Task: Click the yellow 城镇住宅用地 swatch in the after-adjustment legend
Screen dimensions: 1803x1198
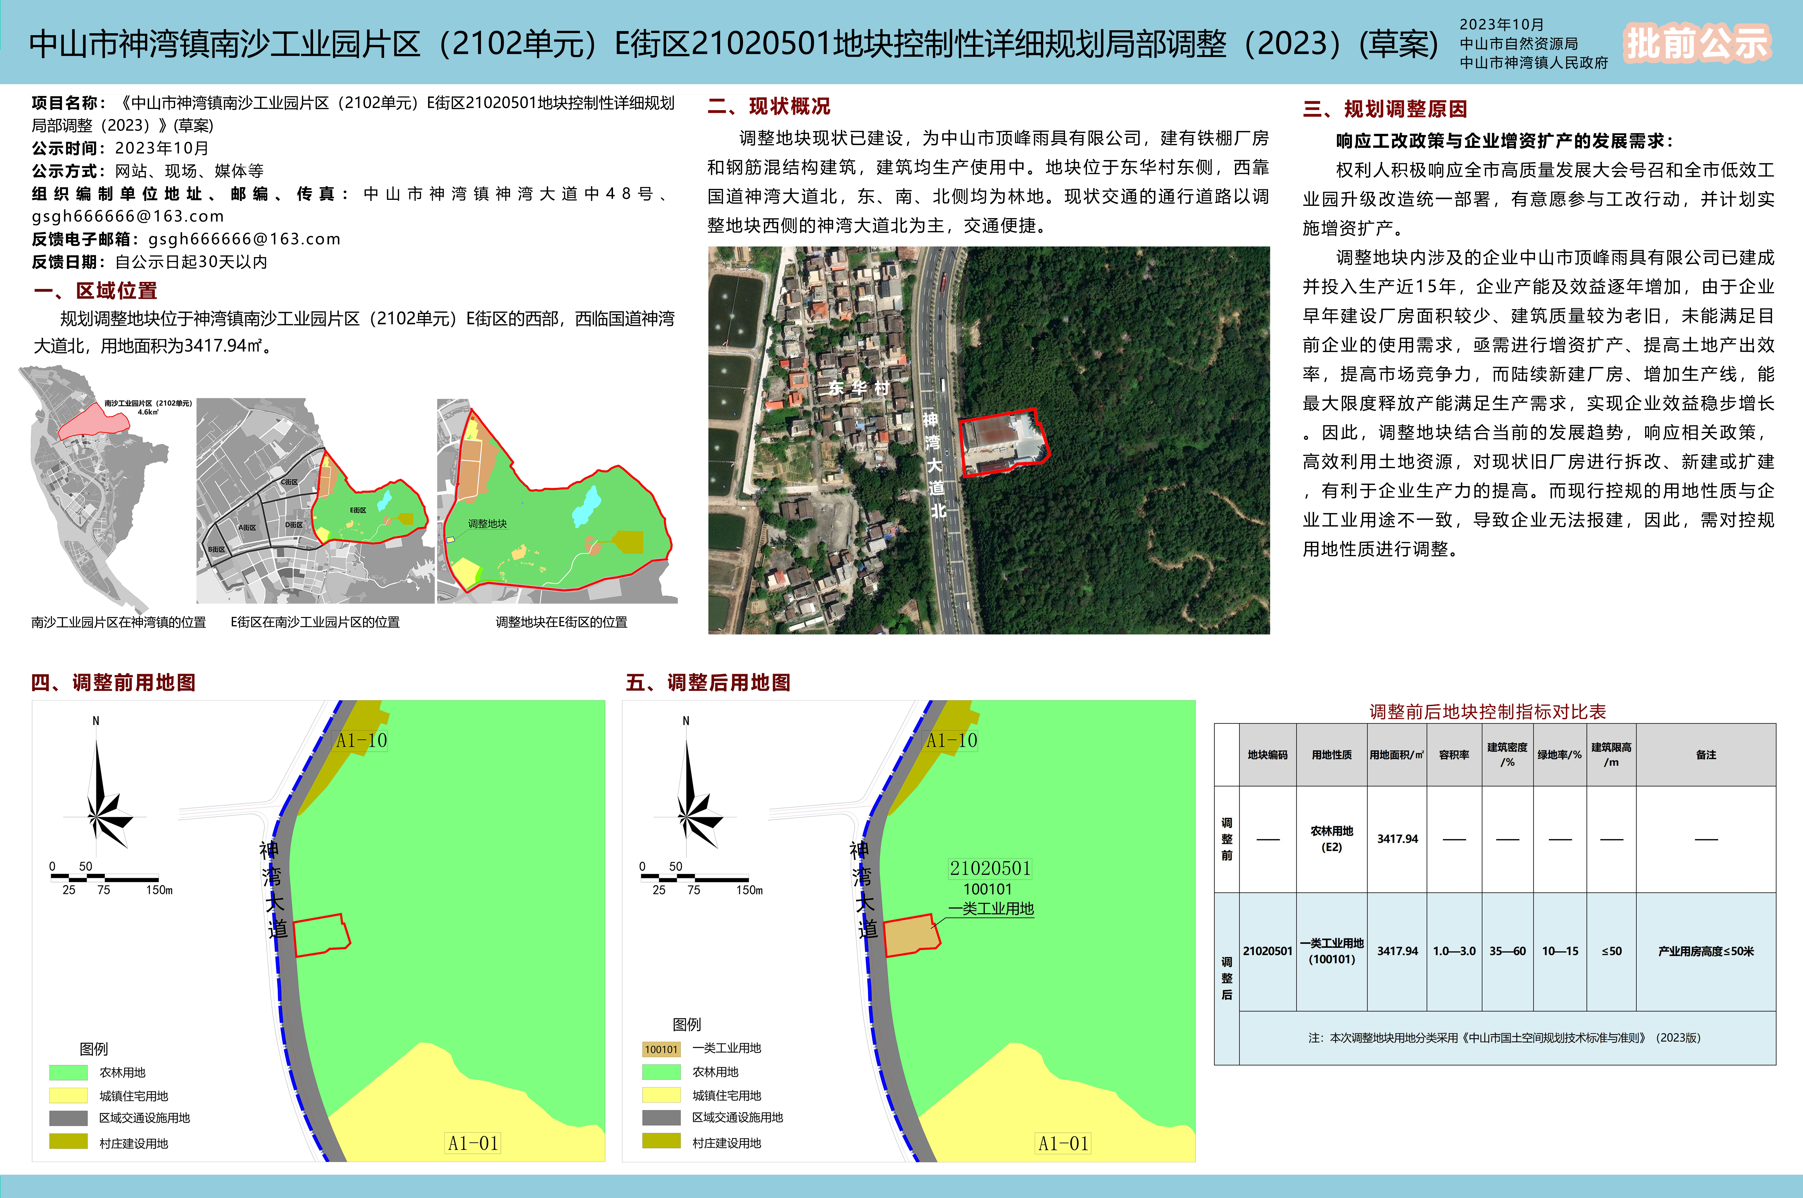Action: pyautogui.click(x=661, y=1095)
